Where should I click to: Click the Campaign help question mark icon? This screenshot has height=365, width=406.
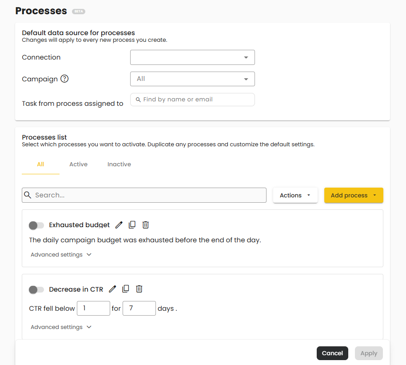[64, 79]
